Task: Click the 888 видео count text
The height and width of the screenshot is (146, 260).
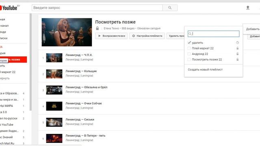Action: (128, 28)
